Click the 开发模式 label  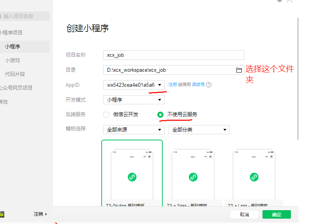pos(76,100)
